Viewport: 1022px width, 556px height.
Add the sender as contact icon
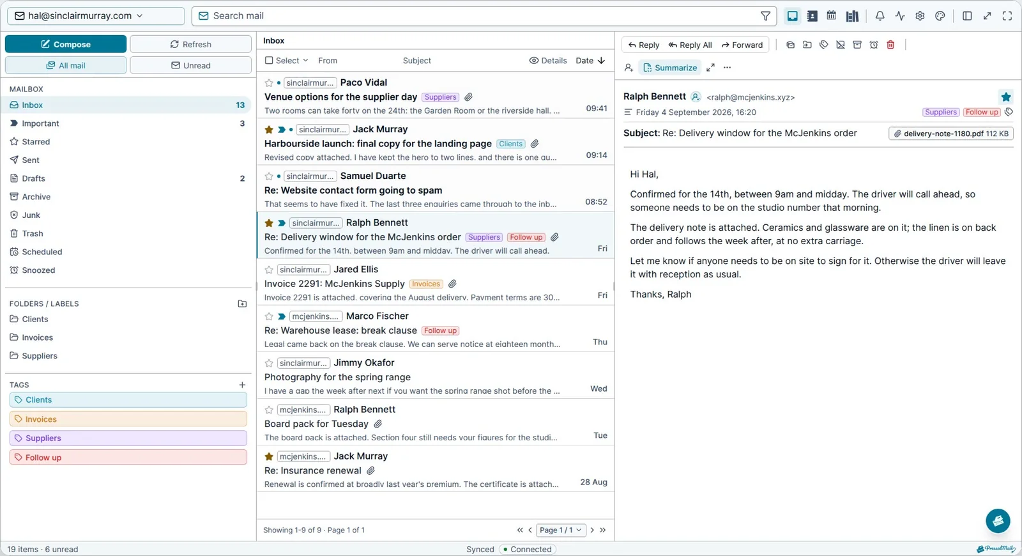pyautogui.click(x=629, y=68)
